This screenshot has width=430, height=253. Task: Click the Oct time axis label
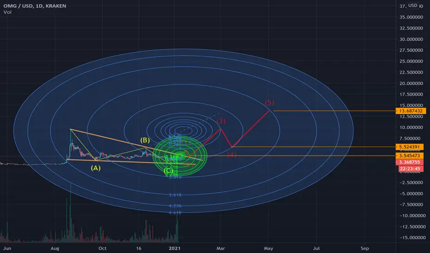[102, 248]
